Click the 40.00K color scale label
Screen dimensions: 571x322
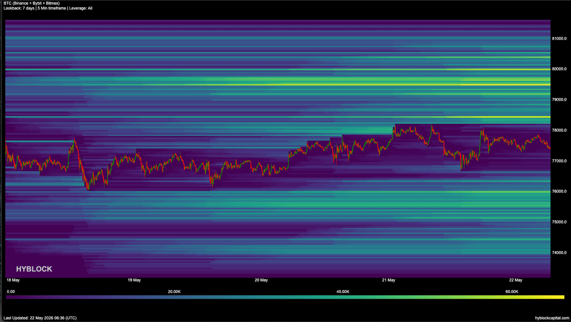pyautogui.click(x=343, y=292)
